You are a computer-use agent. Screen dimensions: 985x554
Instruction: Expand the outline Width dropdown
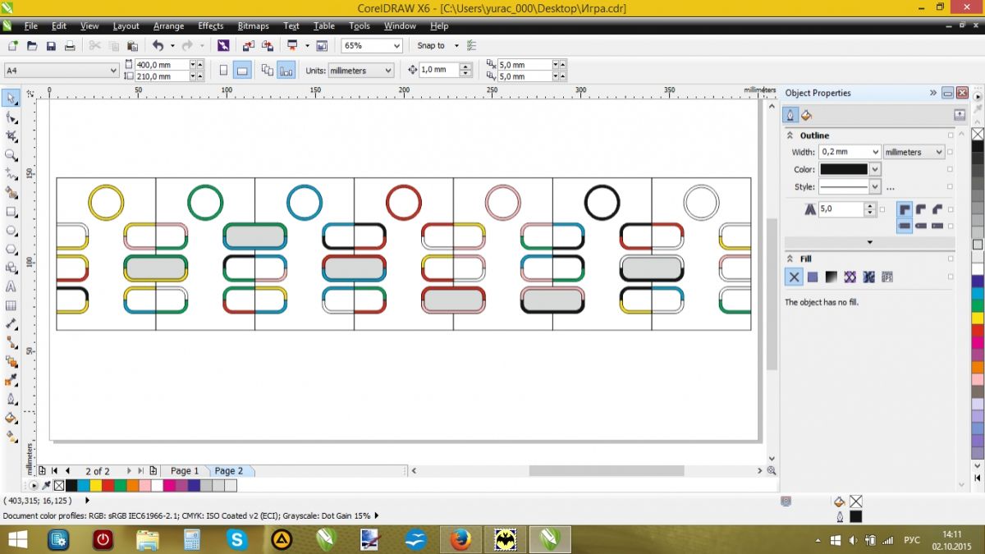pyautogui.click(x=873, y=152)
